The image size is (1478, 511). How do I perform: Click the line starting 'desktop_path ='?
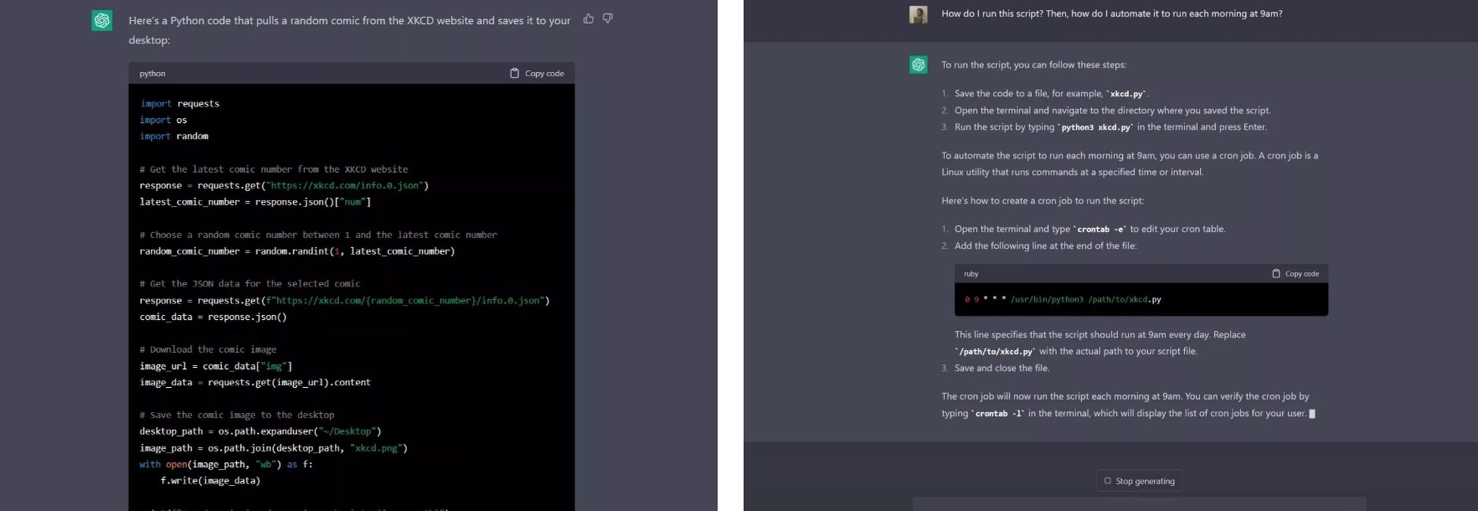[x=260, y=431]
